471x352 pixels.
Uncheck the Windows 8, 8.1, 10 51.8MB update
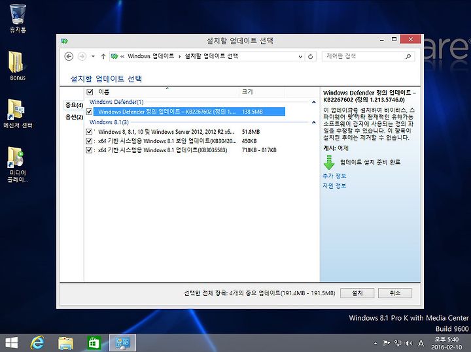(89, 132)
